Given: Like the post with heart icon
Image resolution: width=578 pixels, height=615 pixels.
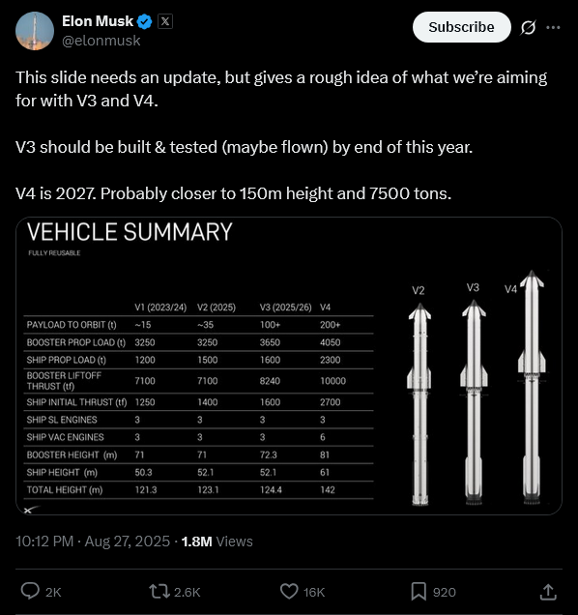Looking at the screenshot, I should pos(289,592).
